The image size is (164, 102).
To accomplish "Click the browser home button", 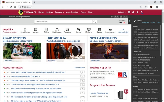I will pyautogui.click(x=15, y=7).
